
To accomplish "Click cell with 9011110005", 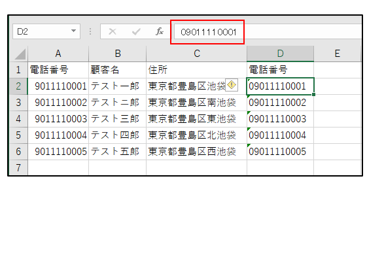I will click(x=58, y=152).
